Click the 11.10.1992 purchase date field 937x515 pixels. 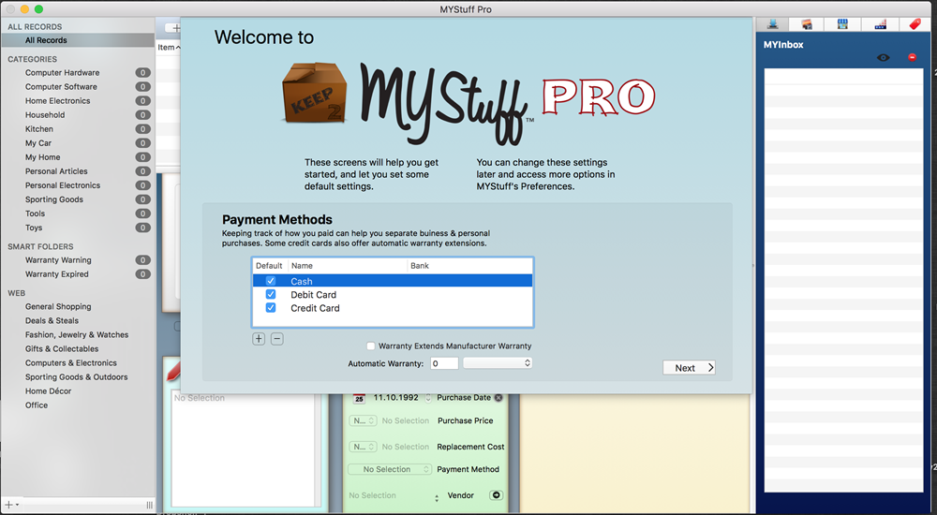click(x=396, y=398)
